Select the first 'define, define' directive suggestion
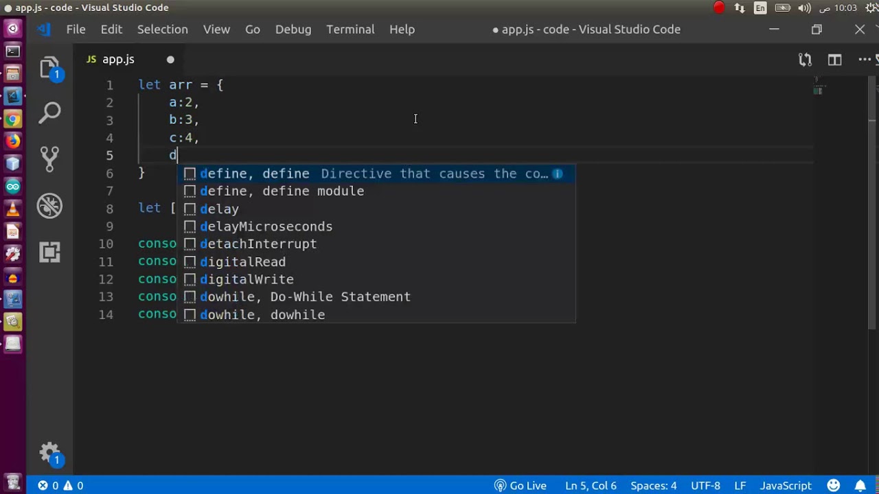Image resolution: width=879 pixels, height=494 pixels. (376, 174)
